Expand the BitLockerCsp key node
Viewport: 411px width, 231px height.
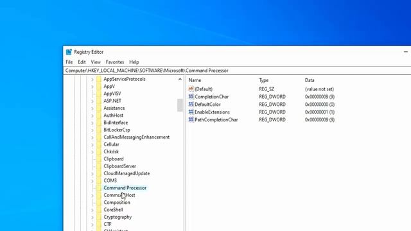(92, 130)
